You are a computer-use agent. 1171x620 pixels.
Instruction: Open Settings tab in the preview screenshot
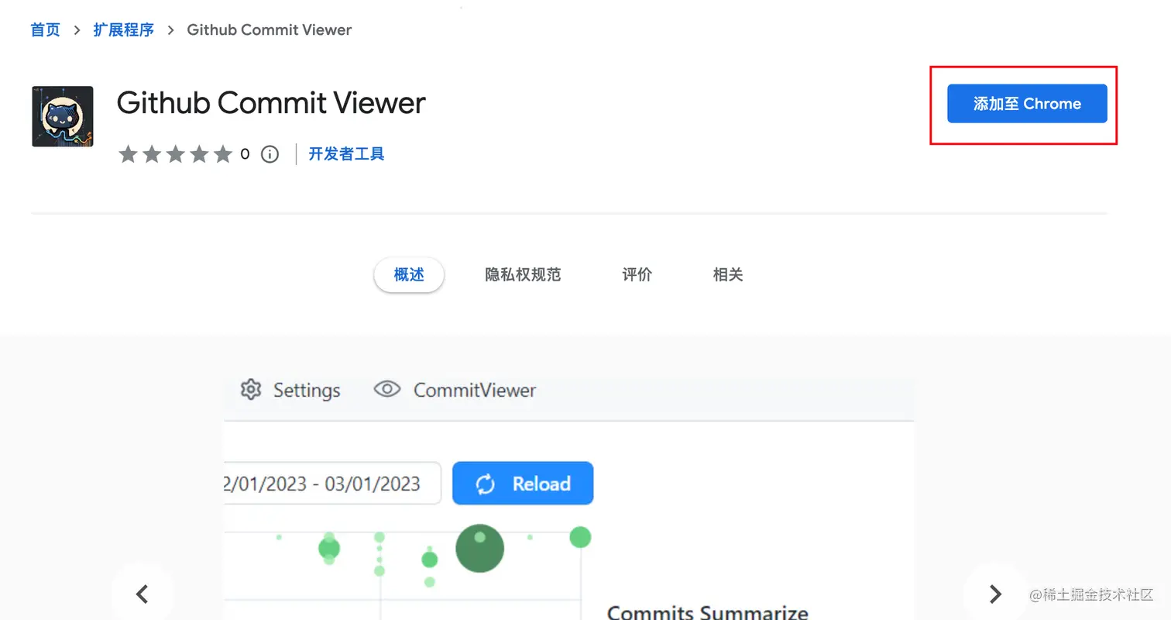pos(290,390)
